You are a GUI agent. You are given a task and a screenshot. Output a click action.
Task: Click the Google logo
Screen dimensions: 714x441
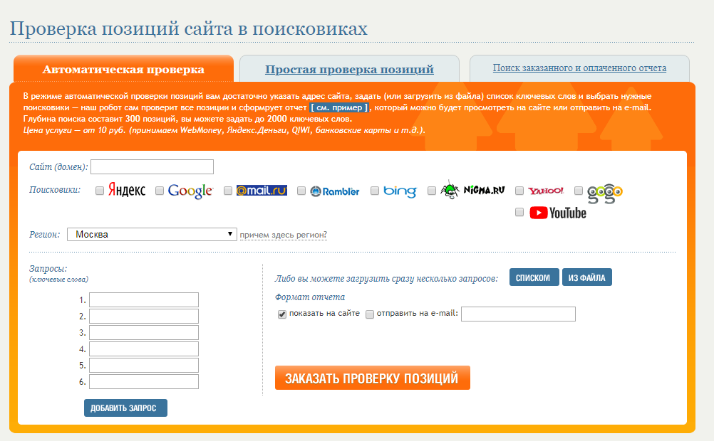point(190,191)
